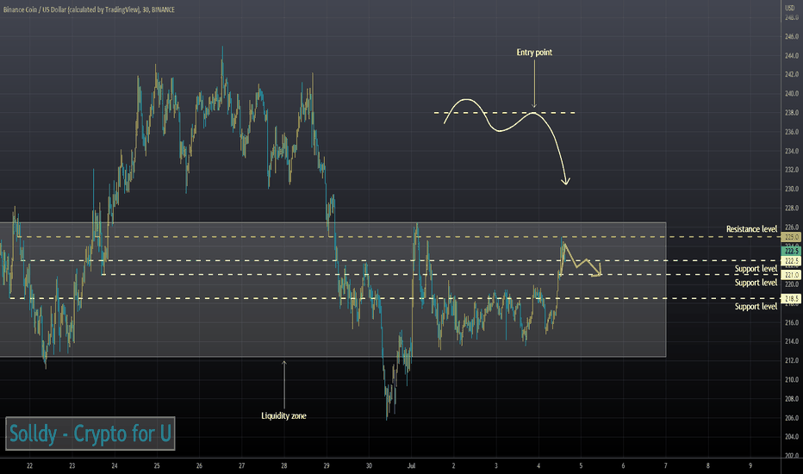The width and height of the screenshot is (803, 474).
Task: Click the 246.0 price axis value
Action: tap(792, 36)
